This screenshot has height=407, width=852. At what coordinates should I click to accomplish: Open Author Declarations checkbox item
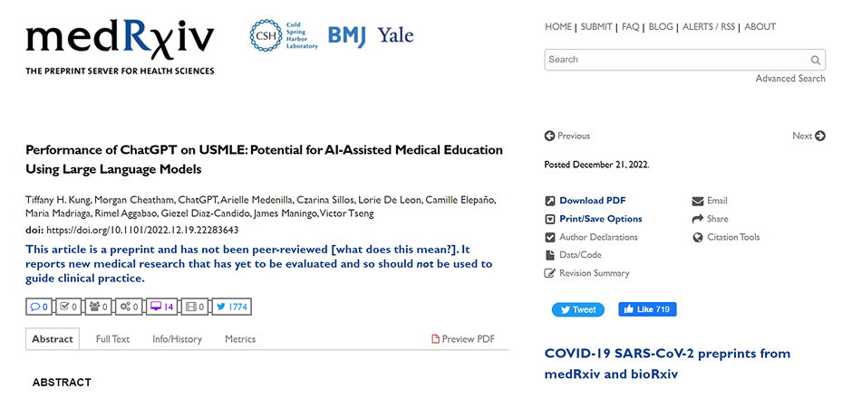(591, 237)
